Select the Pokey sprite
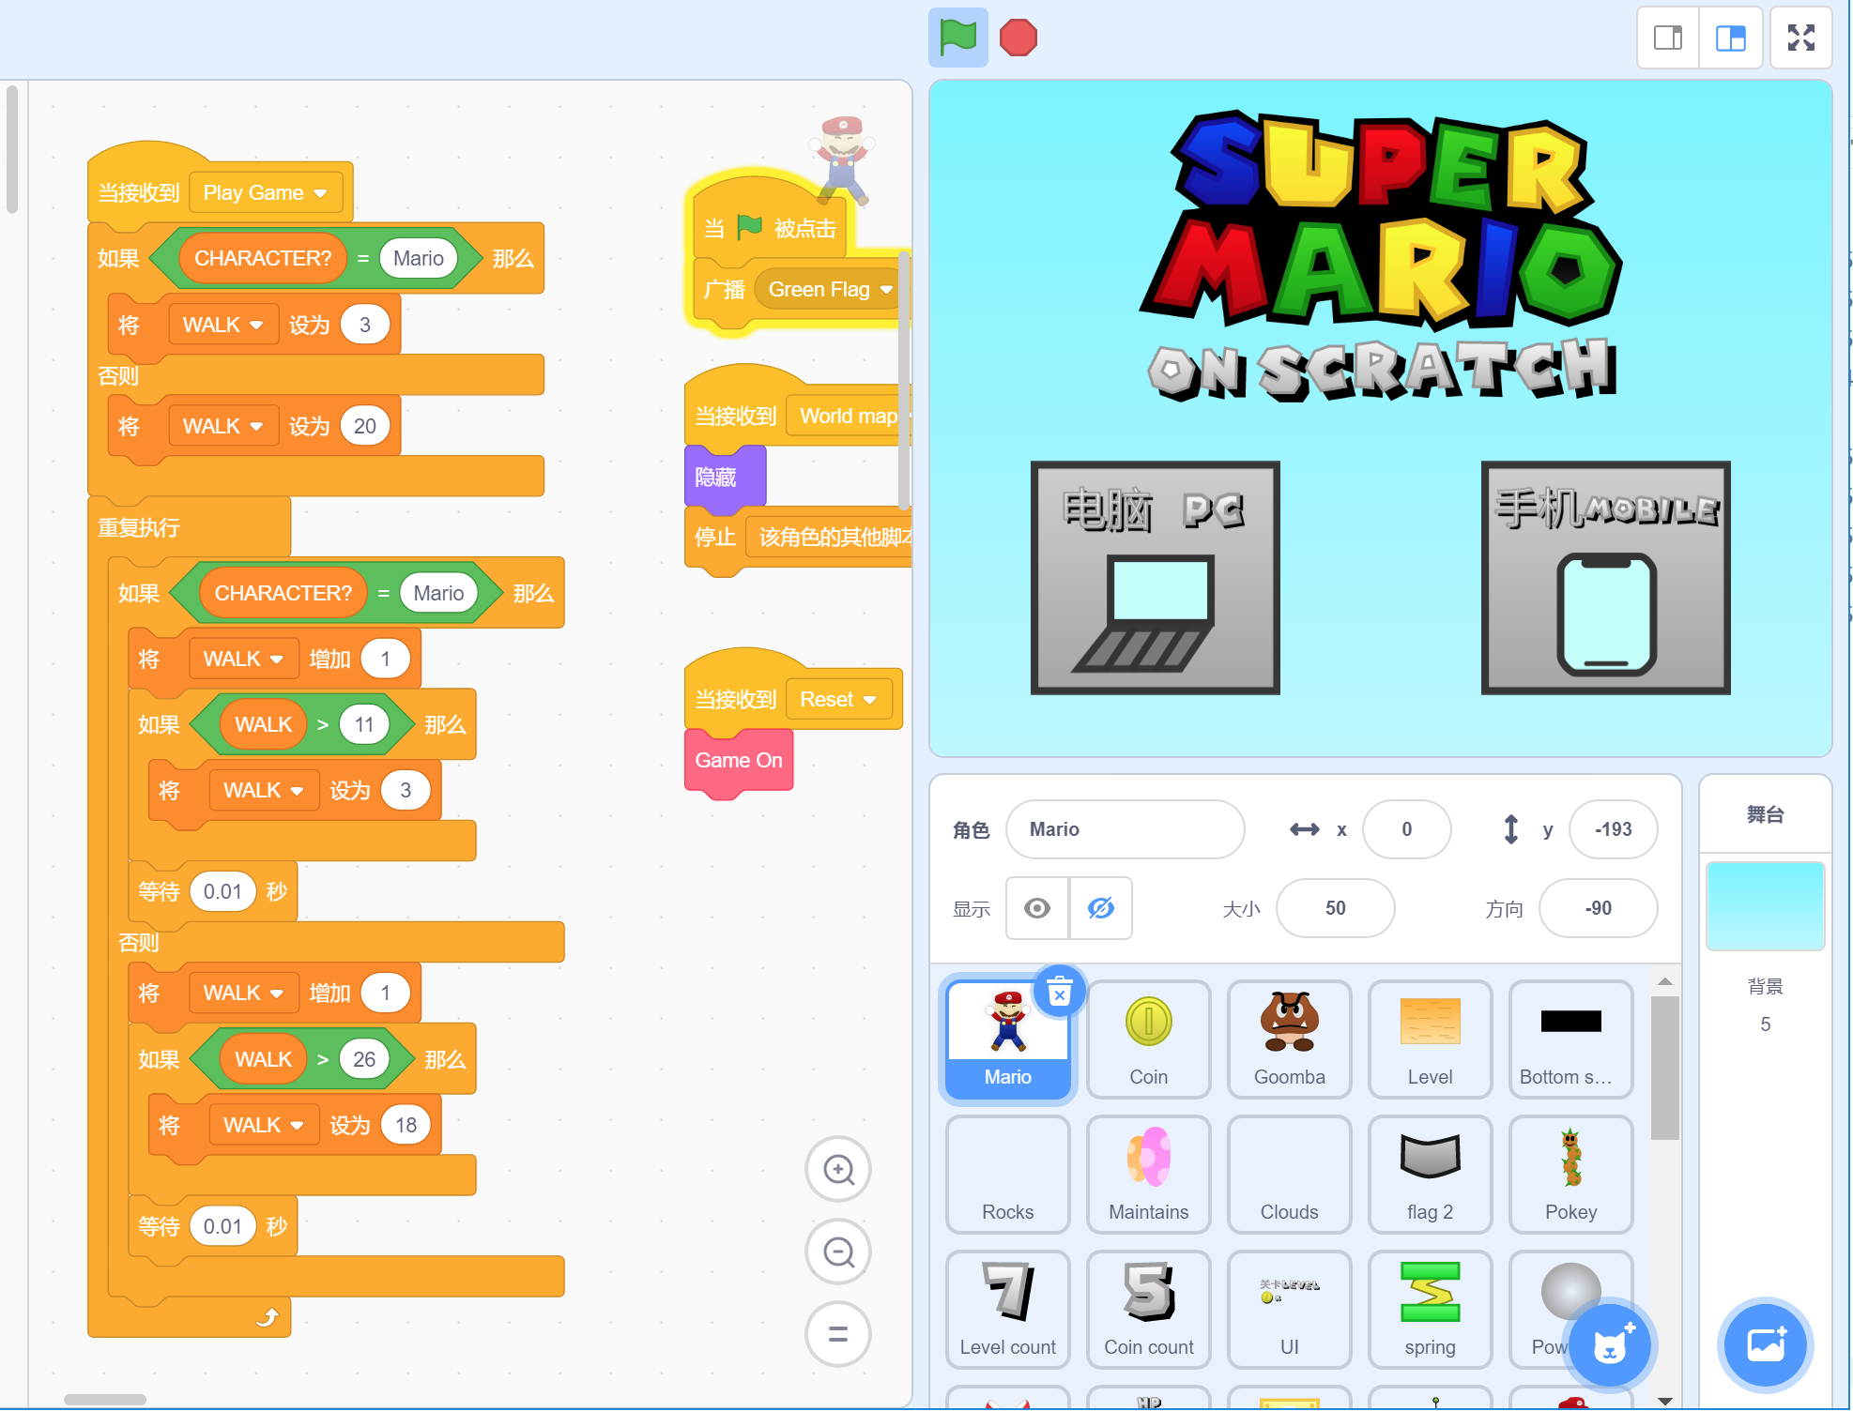 coord(1570,1174)
